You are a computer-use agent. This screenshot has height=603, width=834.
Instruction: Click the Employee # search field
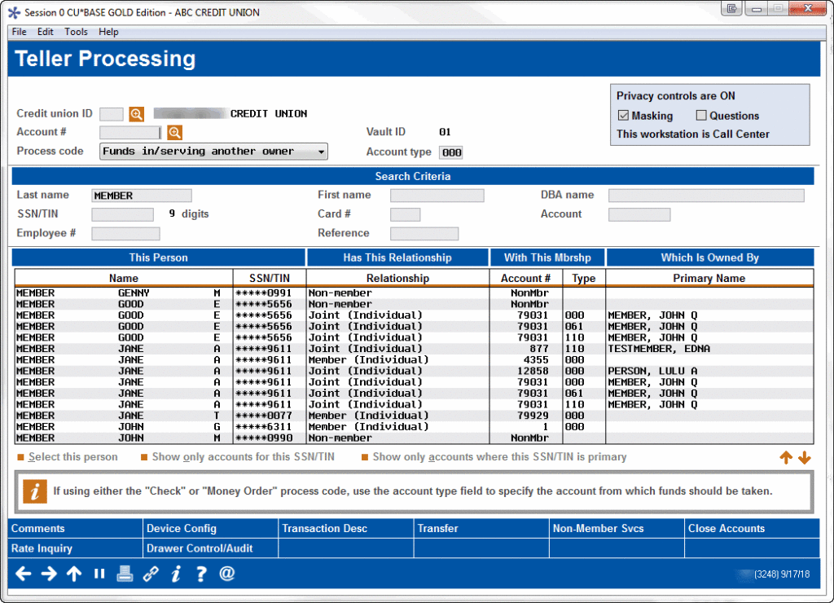(125, 234)
